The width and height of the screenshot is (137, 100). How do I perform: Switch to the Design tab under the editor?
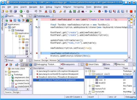click(x=45, y=60)
